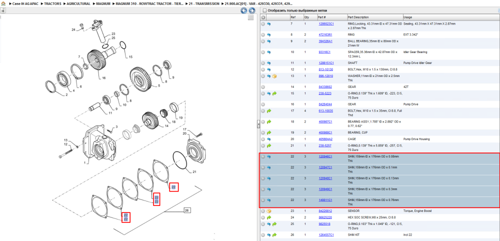Image resolution: width=500 pixels, height=241 pixels.
Task: Open part number 394326A1 link
Action: pyautogui.click(x=325, y=41)
